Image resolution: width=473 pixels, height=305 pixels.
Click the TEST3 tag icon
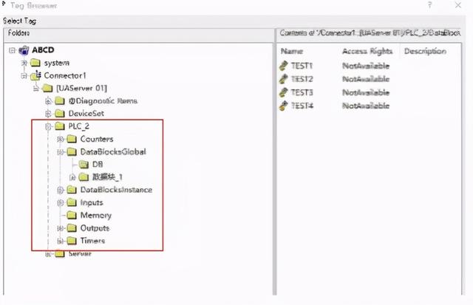pos(284,92)
